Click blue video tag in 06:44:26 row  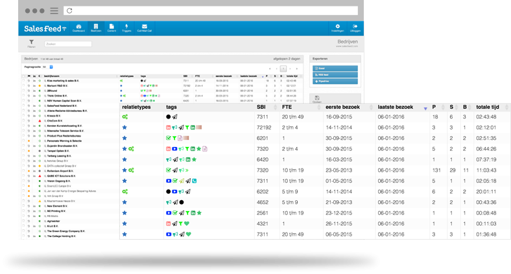[x=174, y=149]
